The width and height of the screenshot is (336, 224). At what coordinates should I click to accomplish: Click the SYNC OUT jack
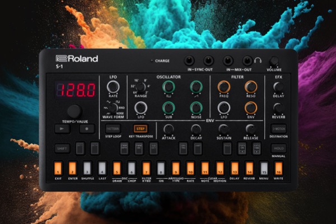[208, 60]
